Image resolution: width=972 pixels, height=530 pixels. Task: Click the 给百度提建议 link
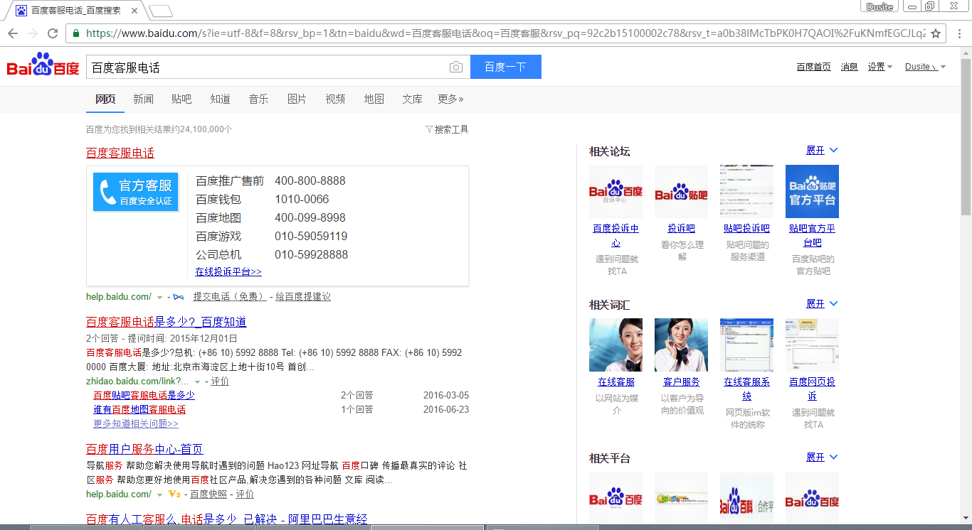pyautogui.click(x=303, y=297)
